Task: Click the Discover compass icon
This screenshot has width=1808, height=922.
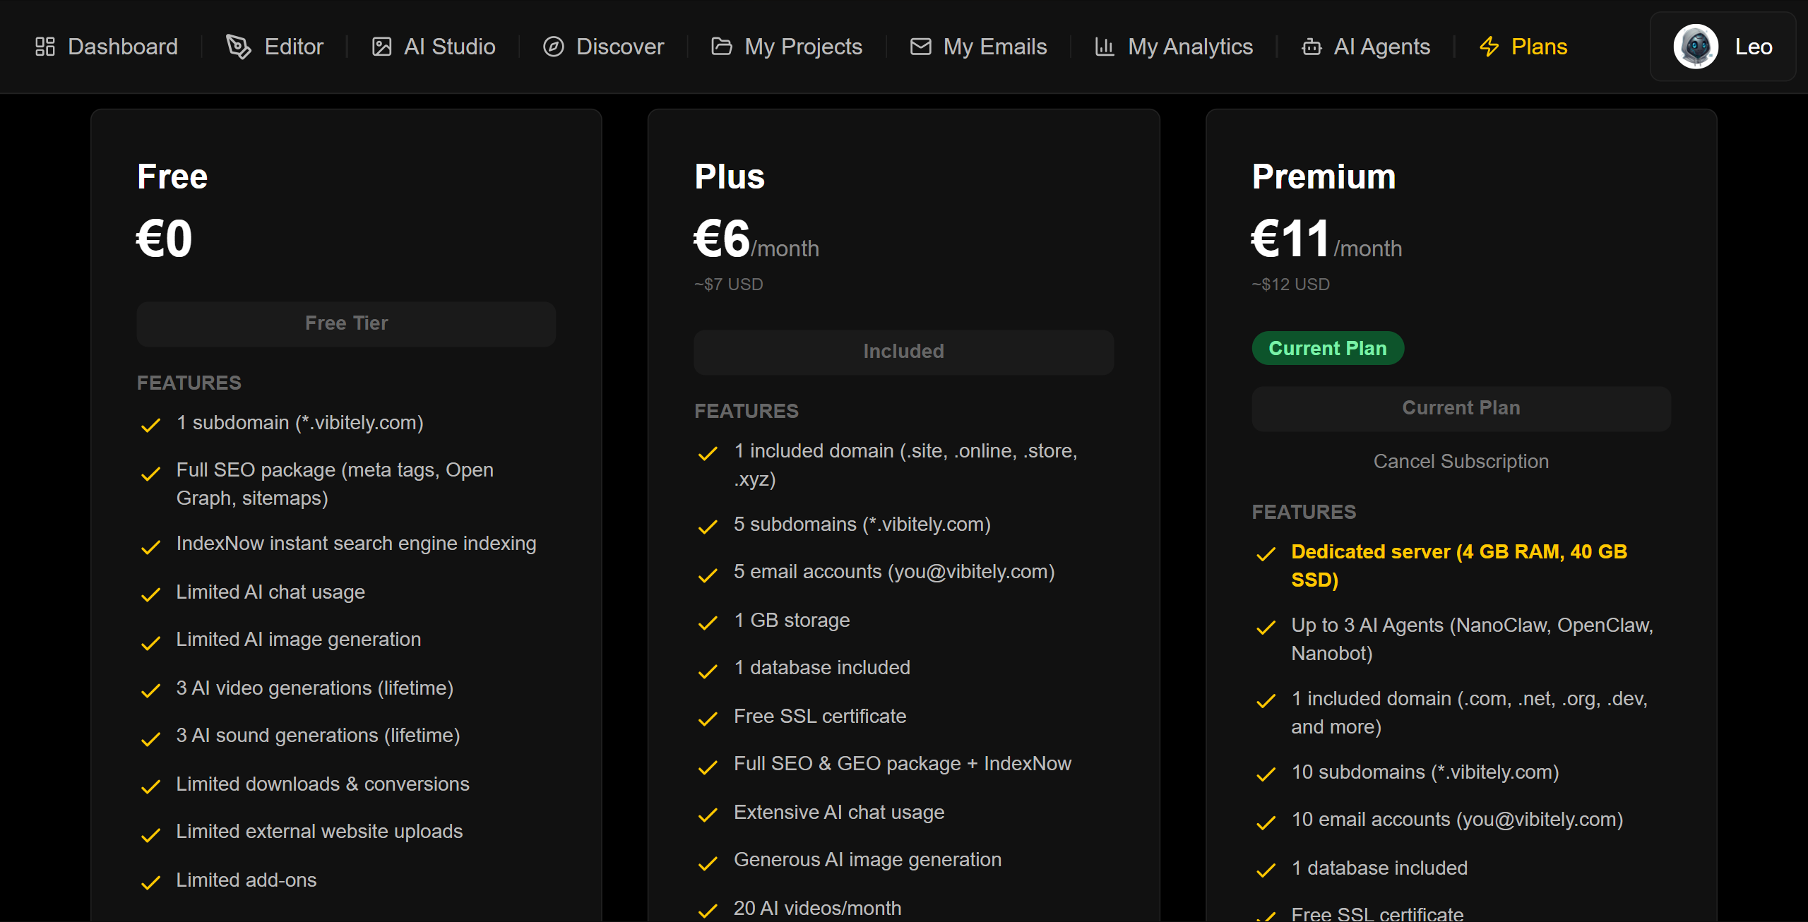Action: pos(554,46)
